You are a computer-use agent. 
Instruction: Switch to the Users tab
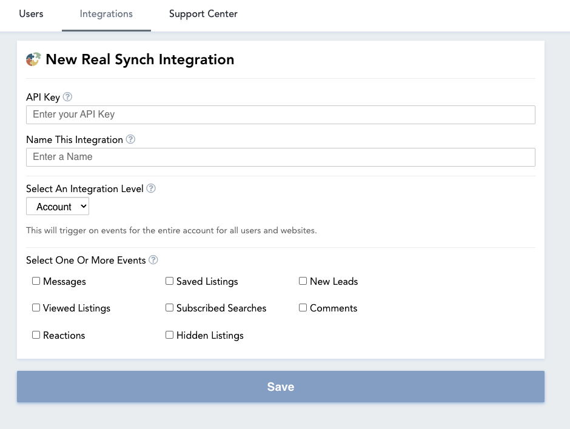tap(31, 14)
